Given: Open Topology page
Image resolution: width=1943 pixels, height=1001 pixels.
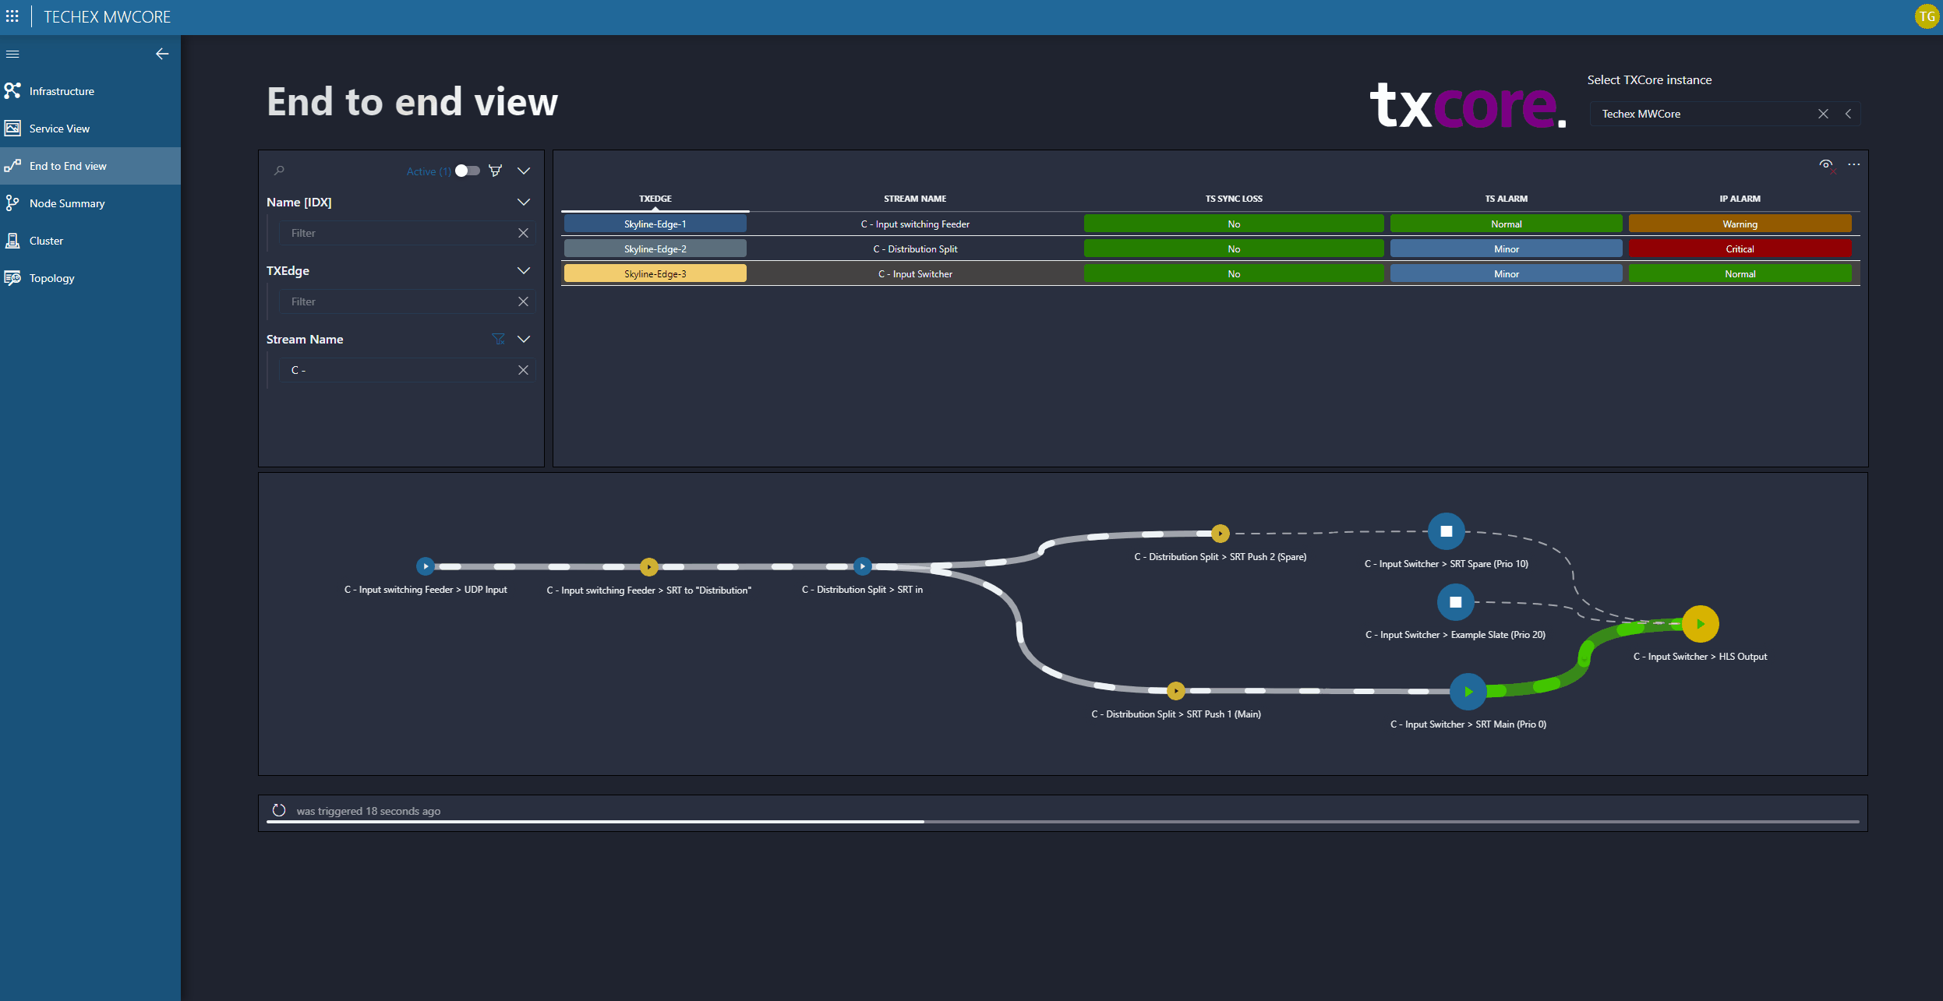Looking at the screenshot, I should click(x=90, y=278).
